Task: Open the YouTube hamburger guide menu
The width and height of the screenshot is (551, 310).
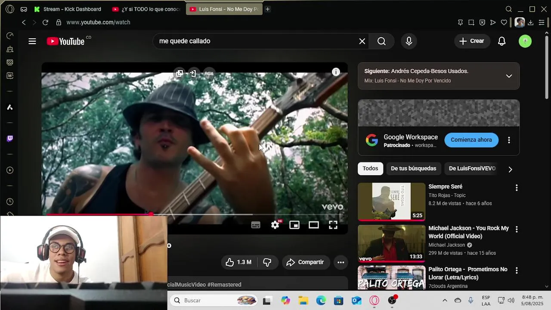Action: [32, 41]
